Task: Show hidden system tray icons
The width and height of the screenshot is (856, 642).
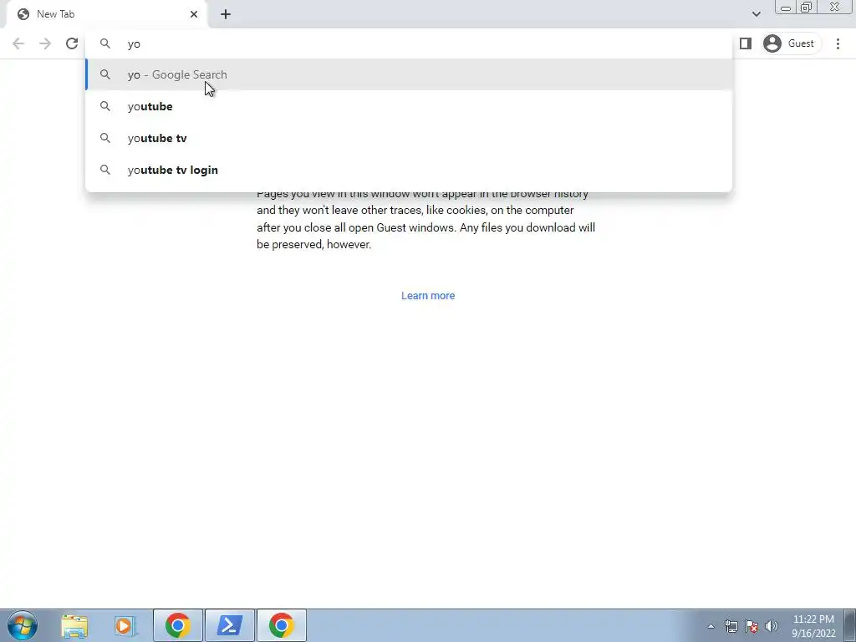Action: [x=711, y=626]
